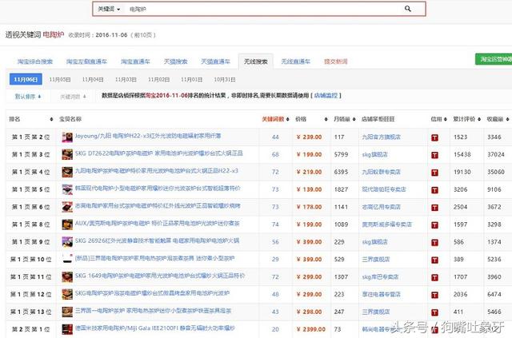Click the price ¥ 139.00

pyautogui.click(x=309, y=189)
